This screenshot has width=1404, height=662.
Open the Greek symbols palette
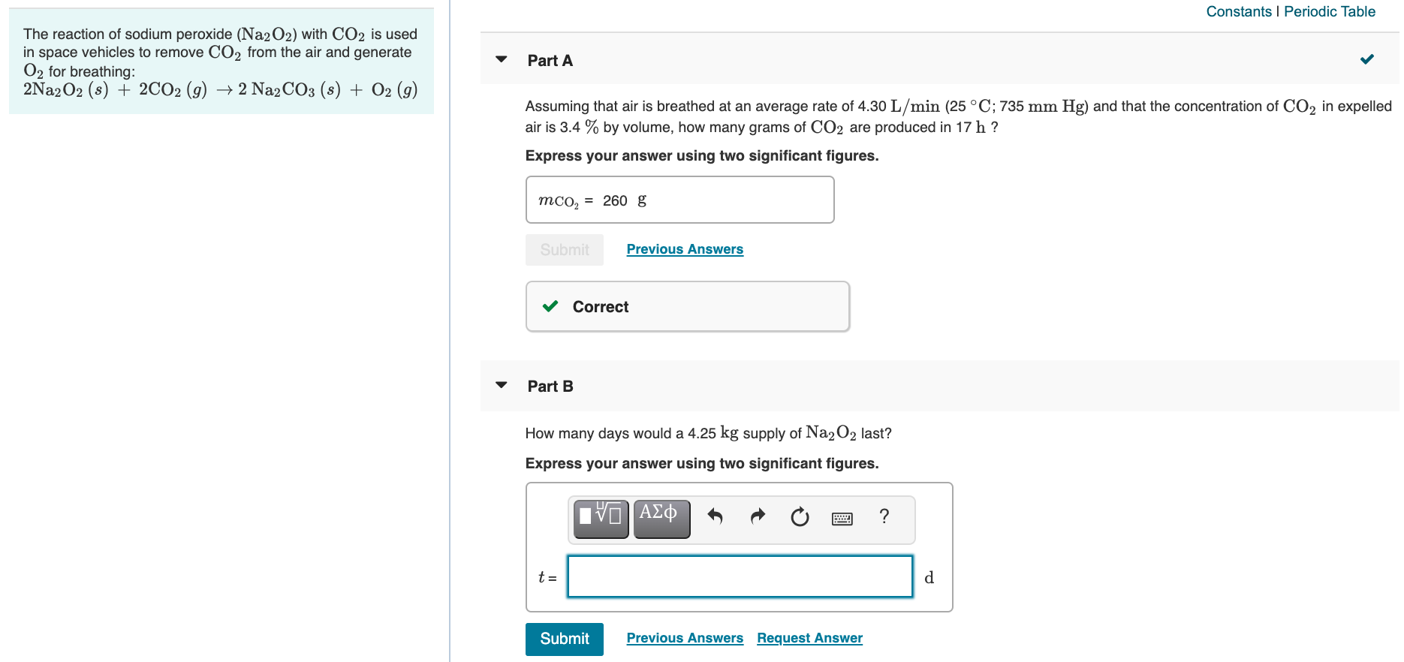661,518
